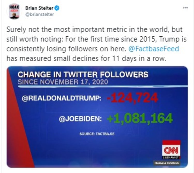
Task: Open the tweet's three-dot more menu
Action: point(184,8)
